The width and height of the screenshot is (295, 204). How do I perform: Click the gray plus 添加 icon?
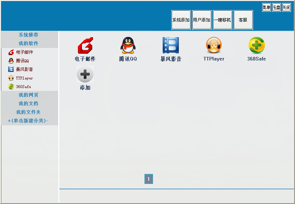(x=85, y=74)
